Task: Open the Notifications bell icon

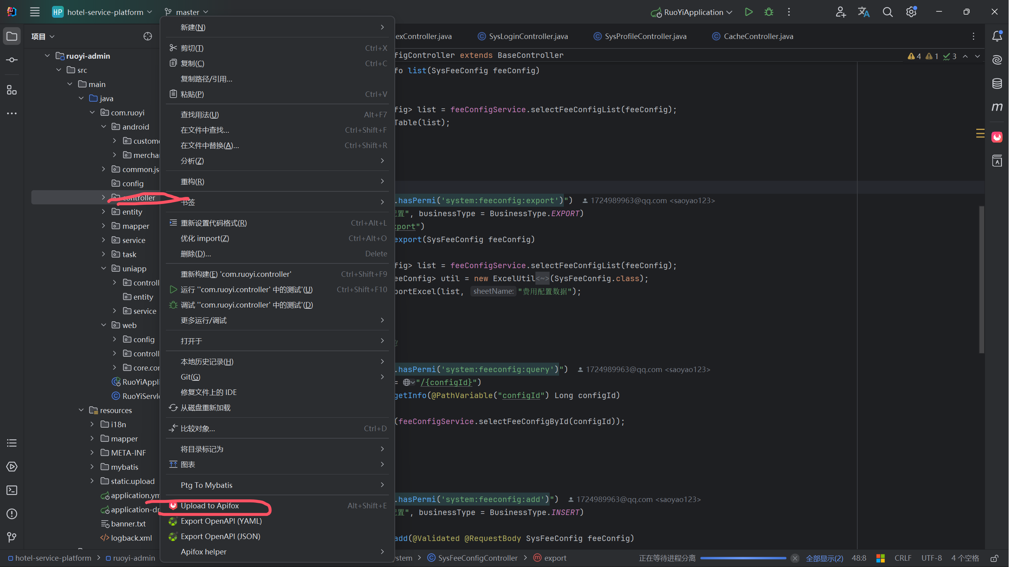Action: pyautogui.click(x=997, y=36)
